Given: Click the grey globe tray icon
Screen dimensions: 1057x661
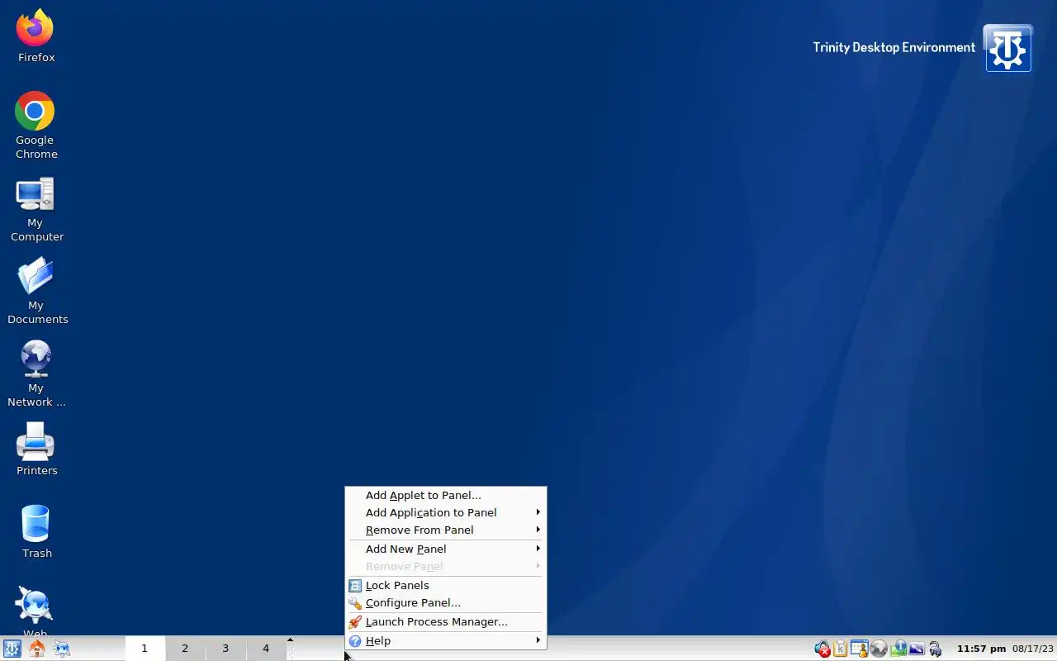Looking at the screenshot, I should 879,649.
